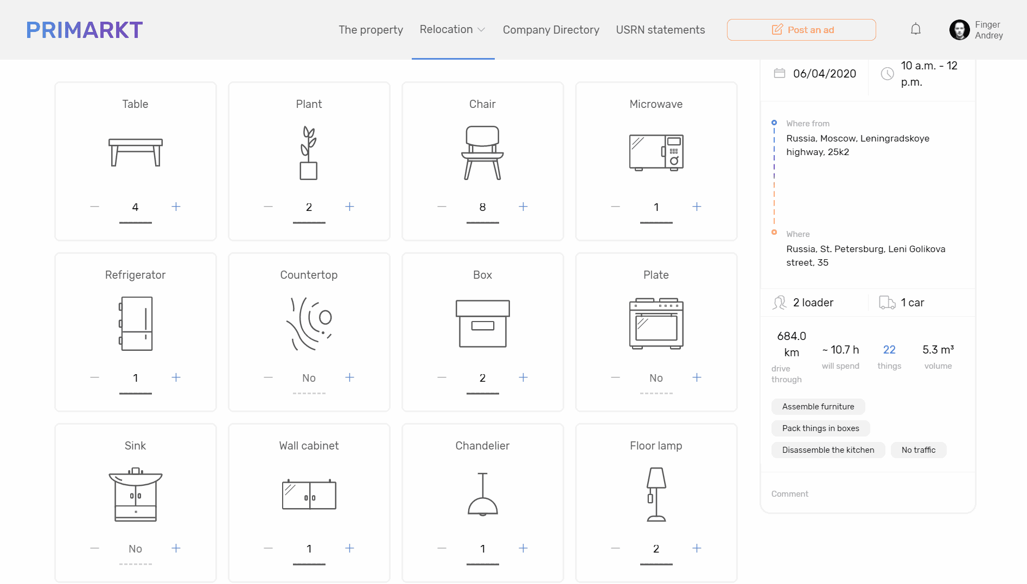Add a Microwave with plus
Viewport: 1027px width, 584px height.
(x=697, y=207)
